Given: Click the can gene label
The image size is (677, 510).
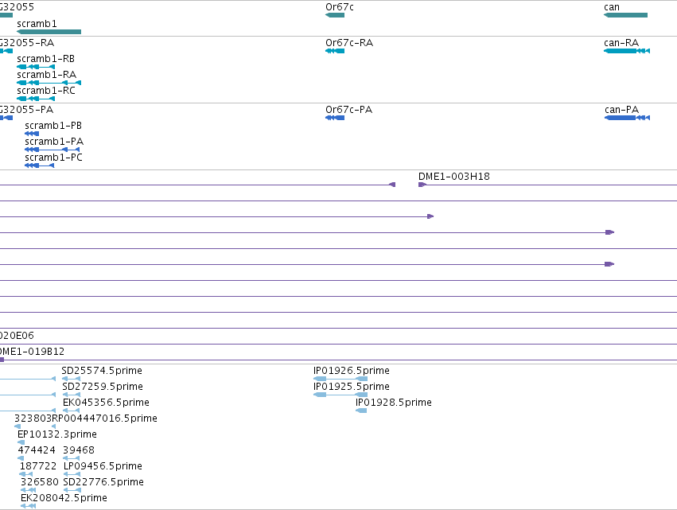Looking at the screenshot, I should click(x=612, y=7).
